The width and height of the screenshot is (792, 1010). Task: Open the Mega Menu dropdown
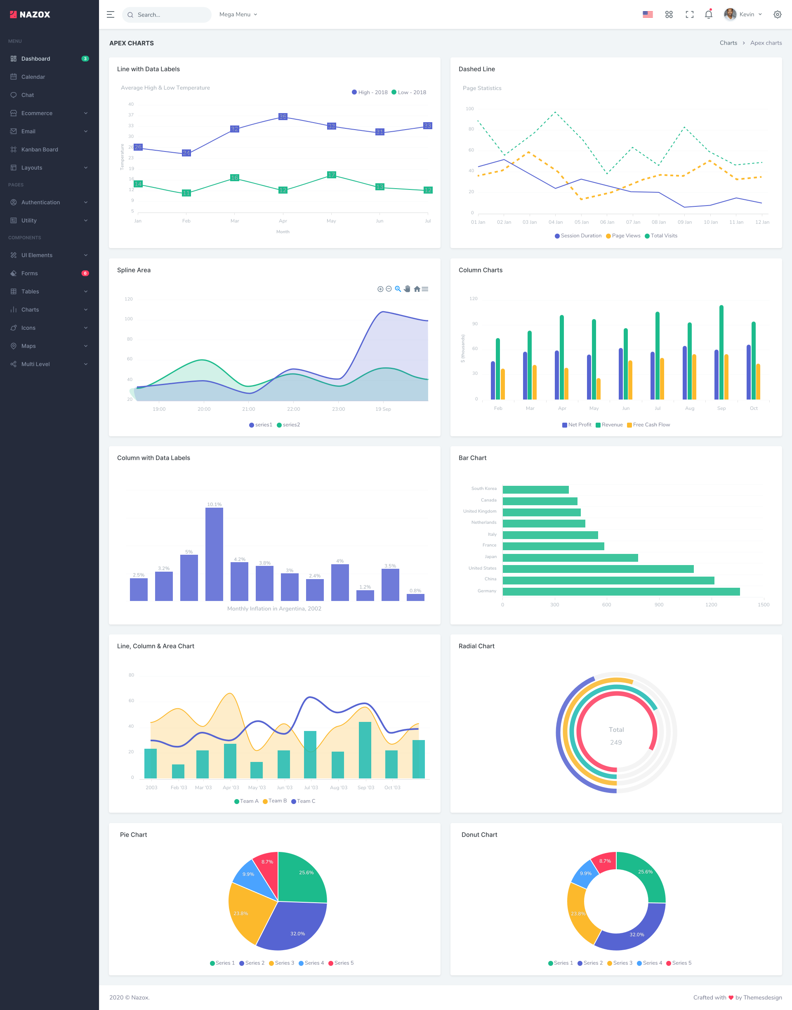tap(238, 14)
